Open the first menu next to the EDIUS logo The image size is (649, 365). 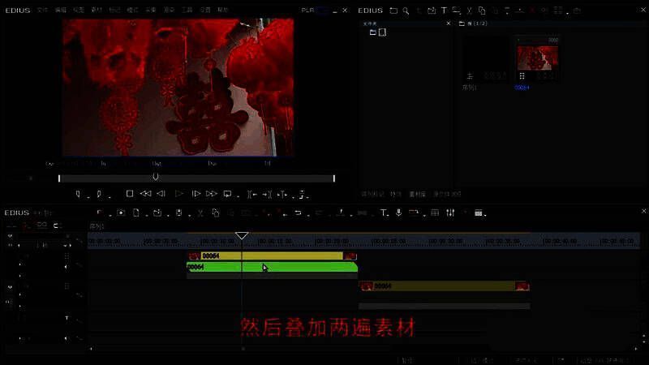[x=42, y=11]
